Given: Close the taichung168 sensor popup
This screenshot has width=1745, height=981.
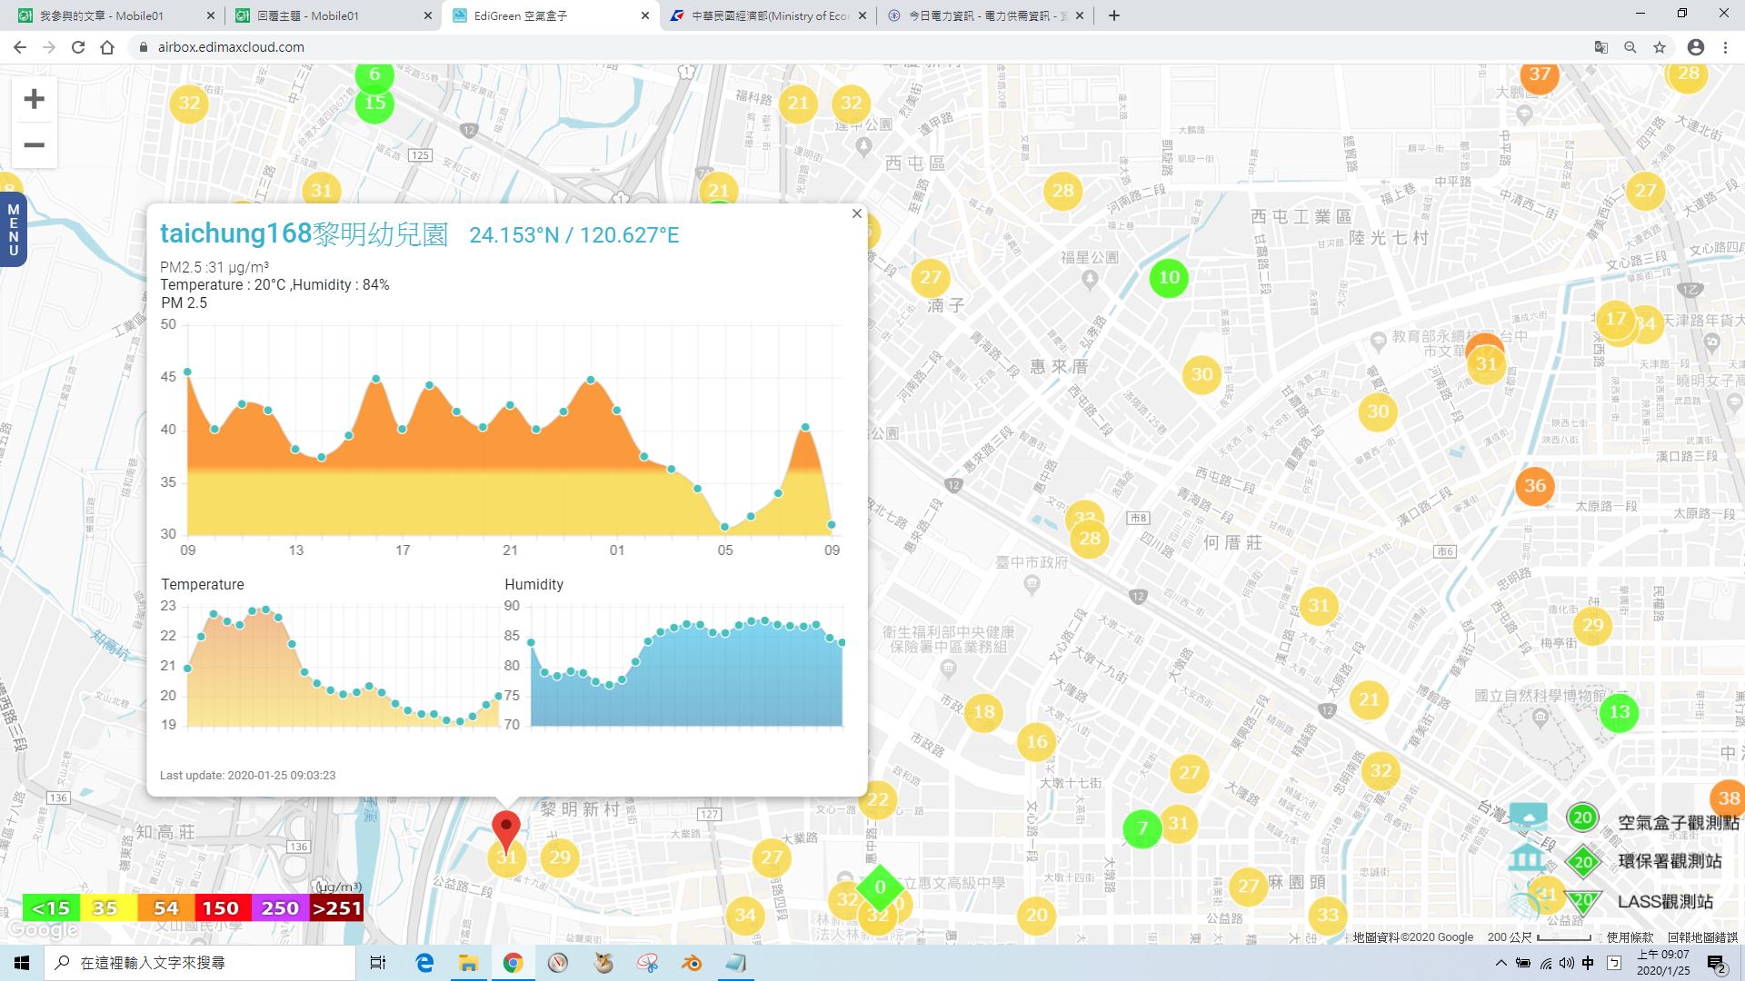Looking at the screenshot, I should [x=856, y=213].
